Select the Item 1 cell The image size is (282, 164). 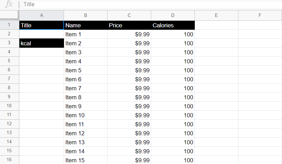tap(85, 34)
